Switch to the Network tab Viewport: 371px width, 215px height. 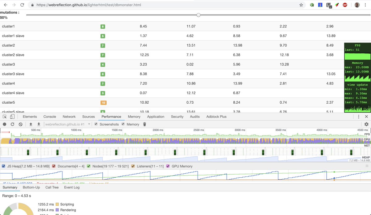point(69,117)
